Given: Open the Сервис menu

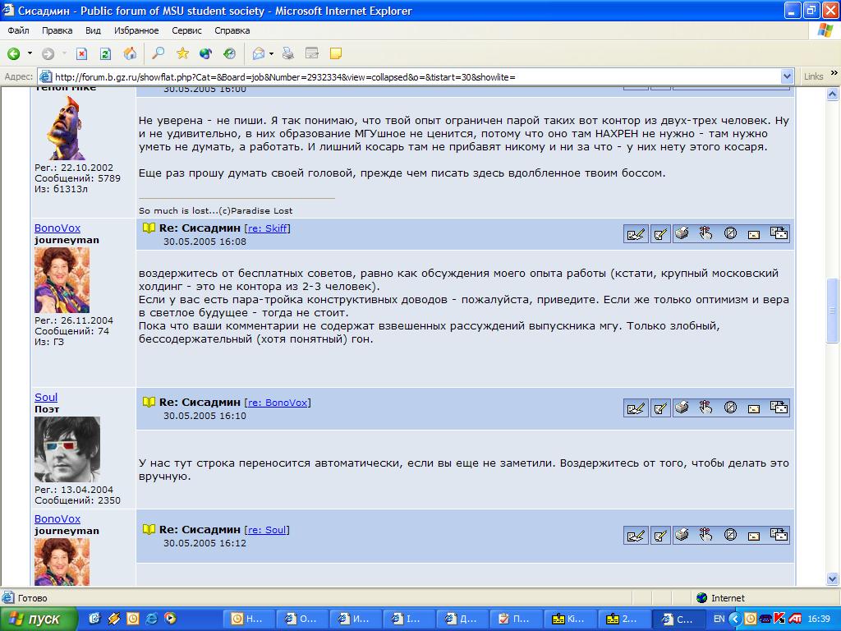Looking at the screenshot, I should (x=186, y=30).
